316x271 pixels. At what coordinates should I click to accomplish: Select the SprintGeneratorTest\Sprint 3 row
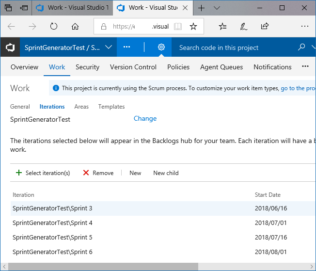pyautogui.click(x=163, y=208)
